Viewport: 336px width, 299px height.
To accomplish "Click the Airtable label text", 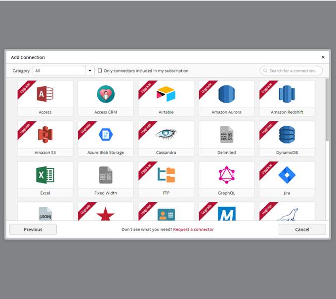I will tap(166, 112).
